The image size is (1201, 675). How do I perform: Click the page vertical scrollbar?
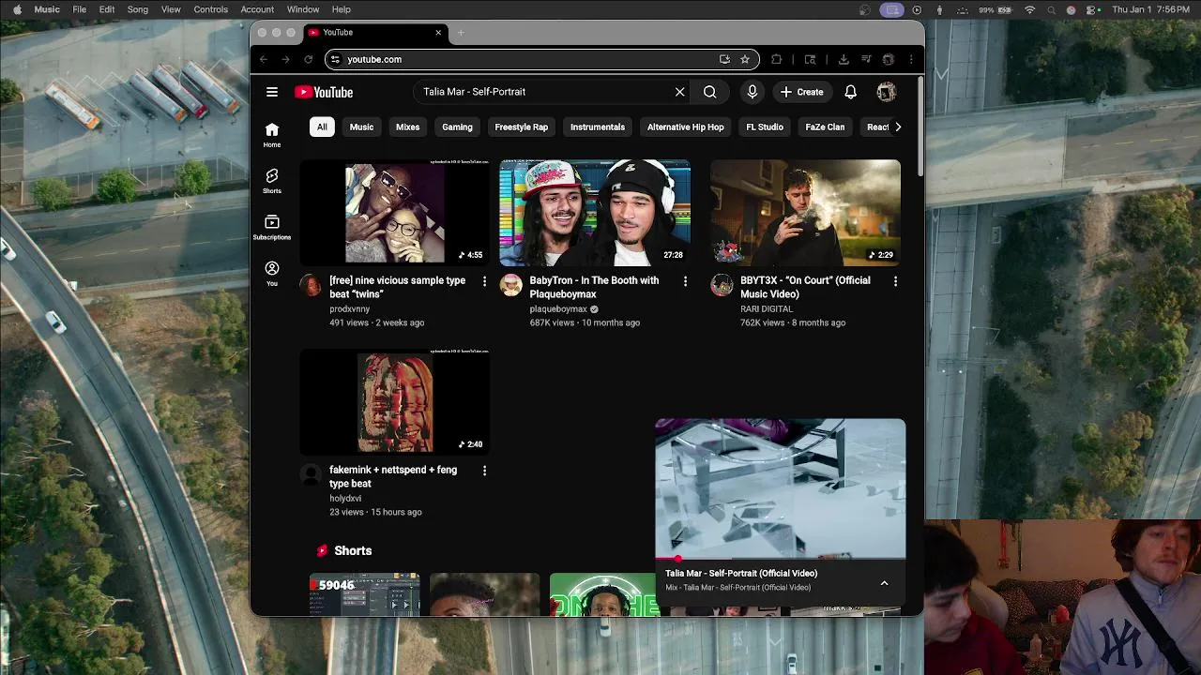click(x=920, y=127)
